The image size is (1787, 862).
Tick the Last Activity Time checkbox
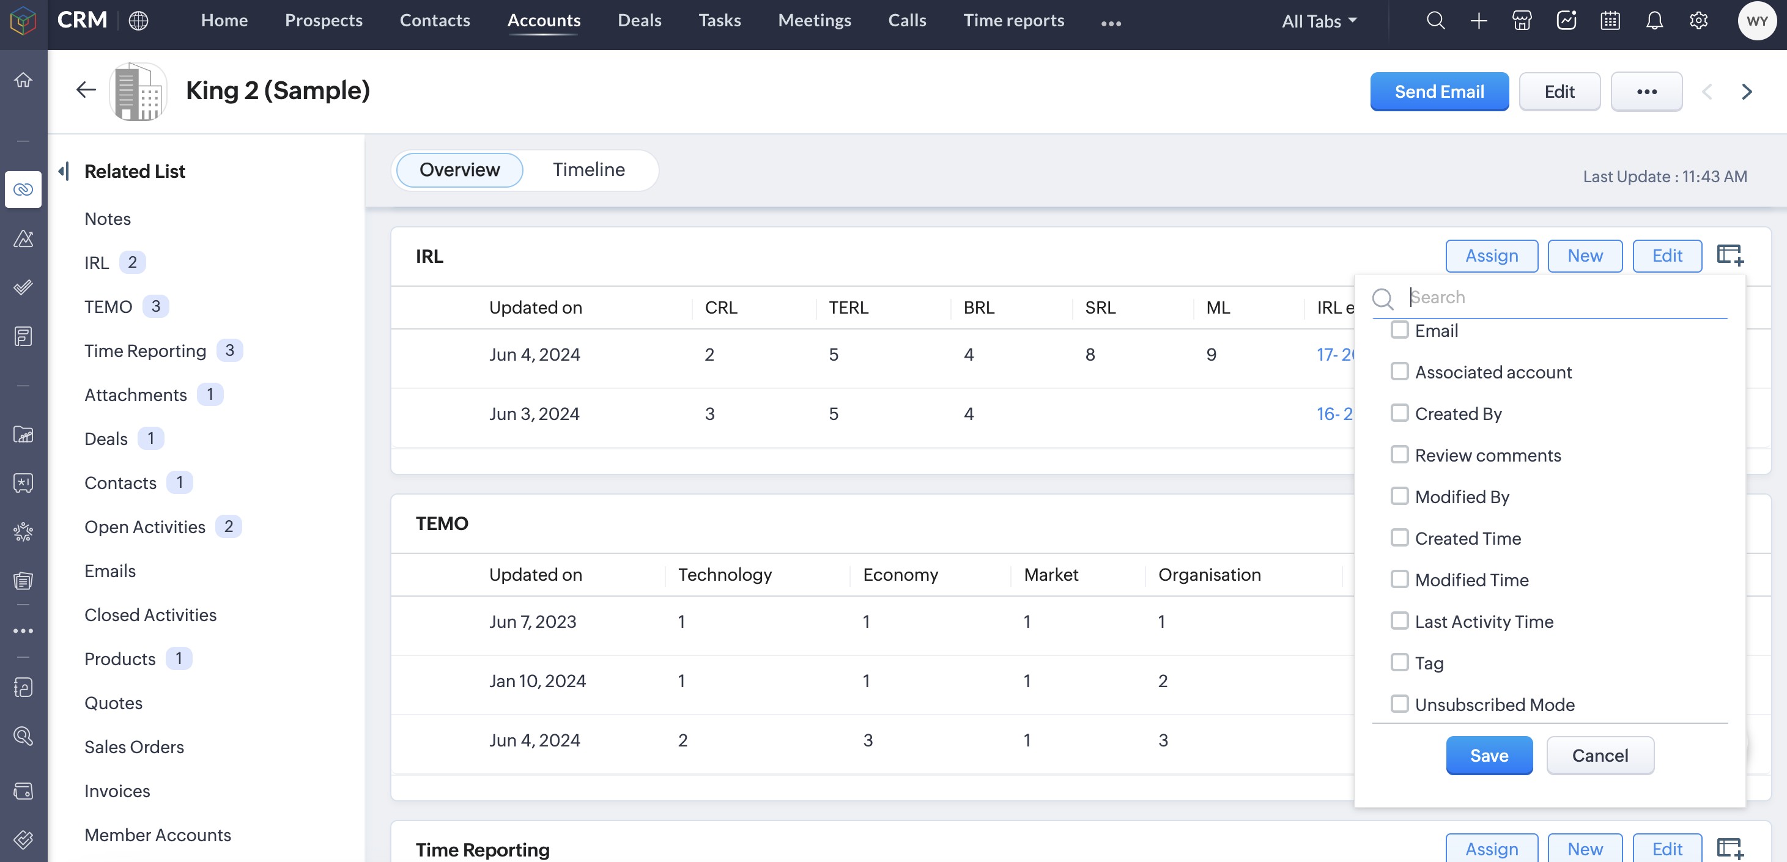click(1399, 621)
